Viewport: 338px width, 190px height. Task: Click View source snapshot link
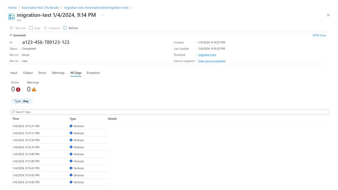[212, 61]
